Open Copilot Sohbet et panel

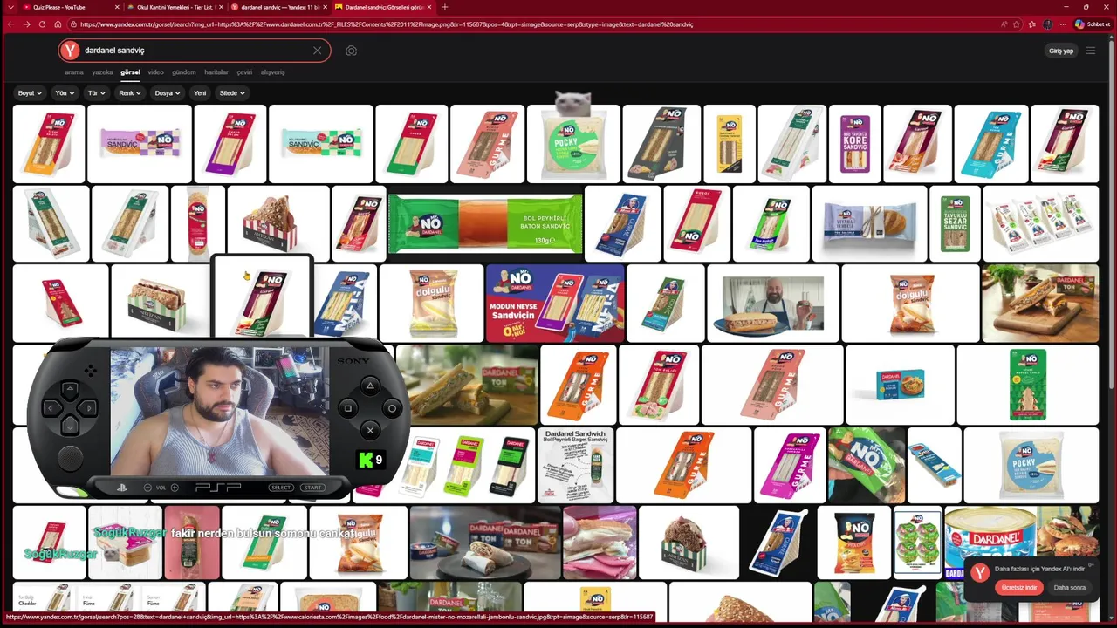tap(1093, 24)
